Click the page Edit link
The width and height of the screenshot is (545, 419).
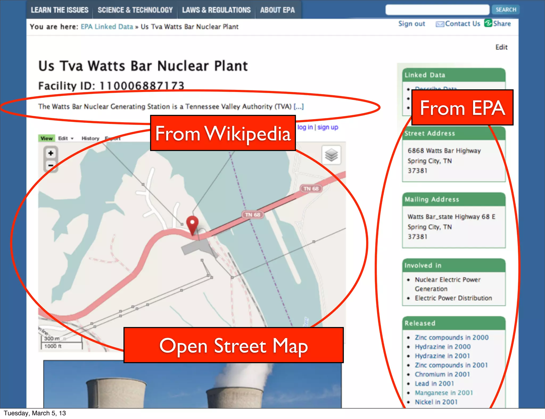(x=501, y=47)
